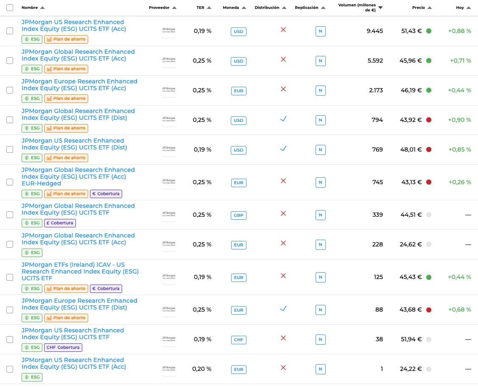Check the box of the CHF Cobertura row
478x387 pixels.
click(x=10, y=340)
